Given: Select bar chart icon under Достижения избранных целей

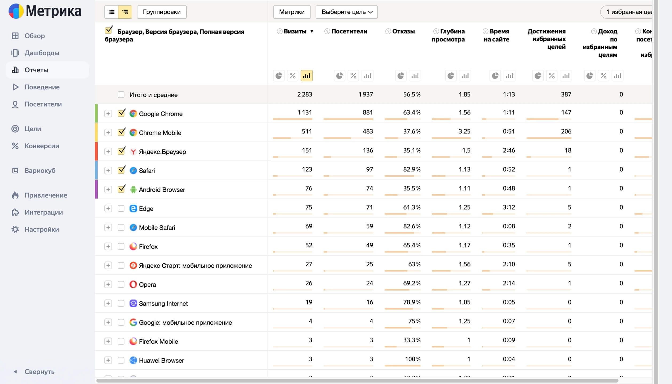Looking at the screenshot, I should click(566, 76).
